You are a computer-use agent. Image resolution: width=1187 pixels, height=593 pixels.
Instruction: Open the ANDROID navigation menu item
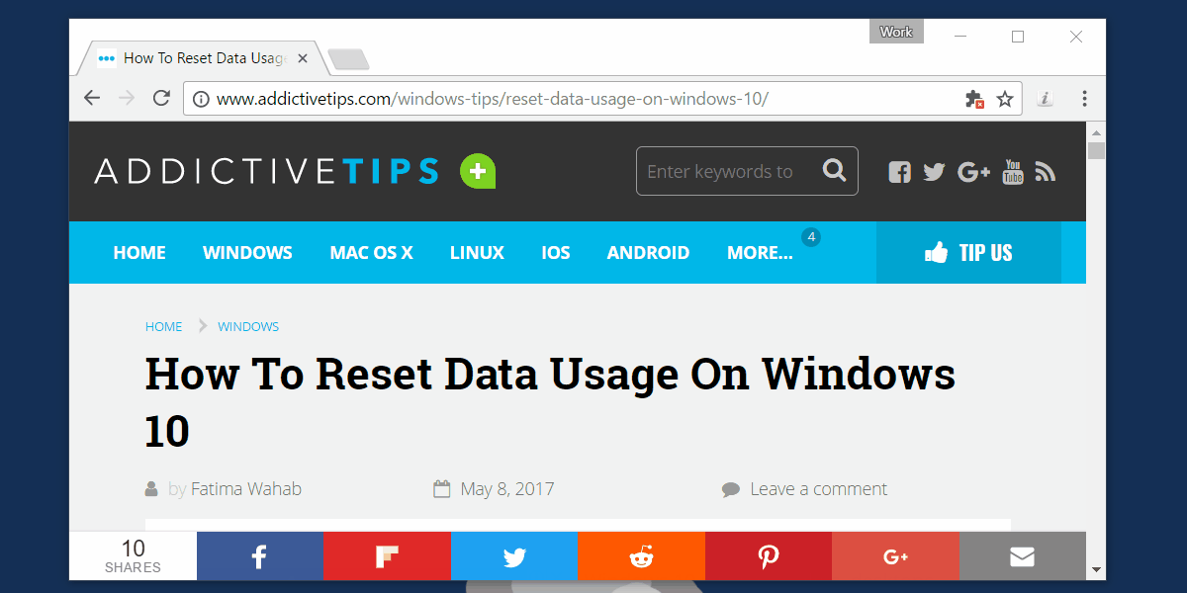tap(648, 252)
